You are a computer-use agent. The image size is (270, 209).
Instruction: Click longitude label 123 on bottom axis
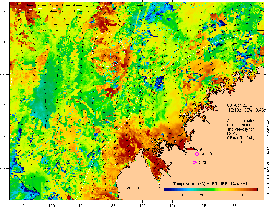click(x=142, y=206)
